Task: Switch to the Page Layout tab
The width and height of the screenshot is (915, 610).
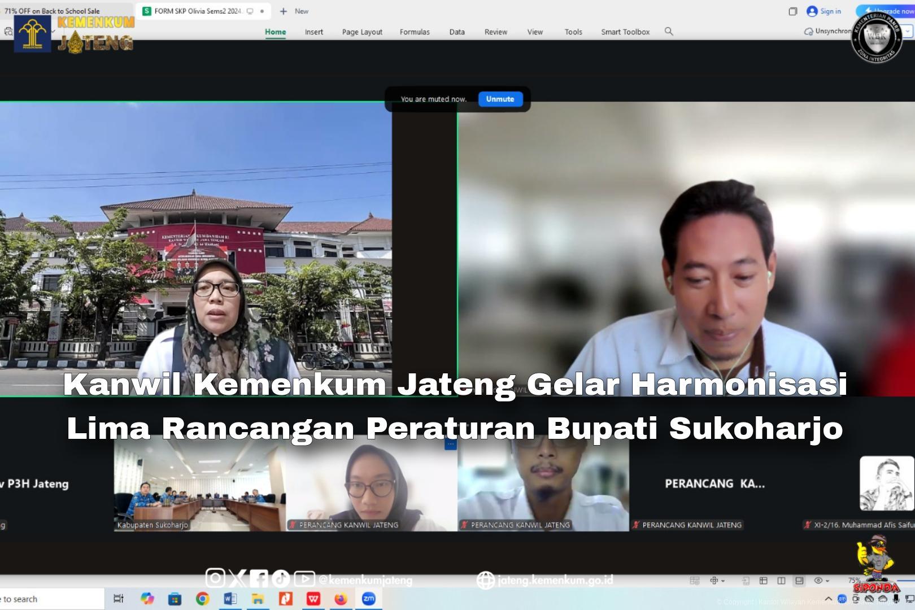Action: pos(362,32)
